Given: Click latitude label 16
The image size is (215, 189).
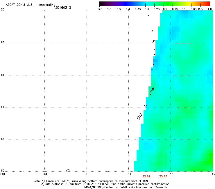Looking at the screenshot, I should coord(2,75).
